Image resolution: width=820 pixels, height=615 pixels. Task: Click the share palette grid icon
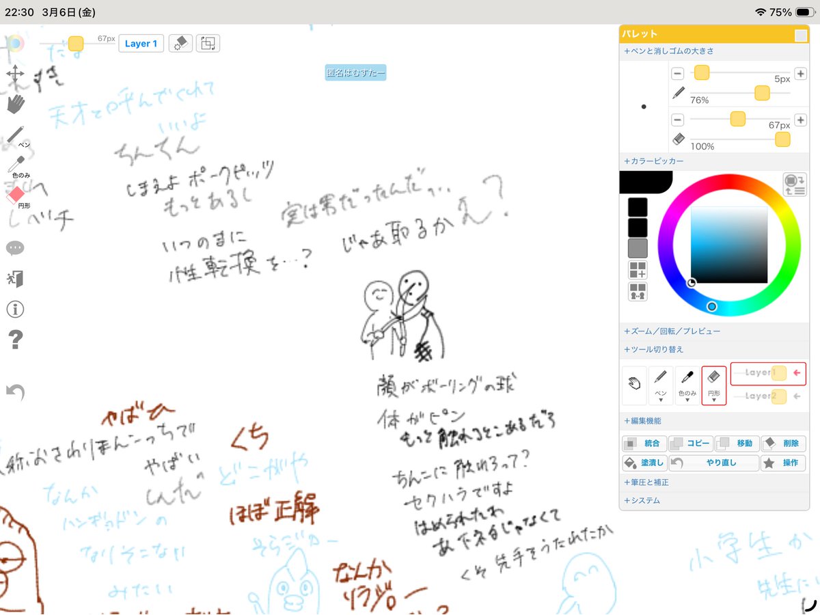click(x=638, y=292)
